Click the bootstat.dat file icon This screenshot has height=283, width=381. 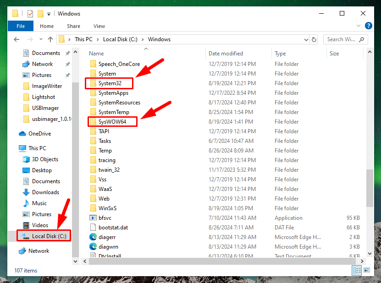point(93,228)
